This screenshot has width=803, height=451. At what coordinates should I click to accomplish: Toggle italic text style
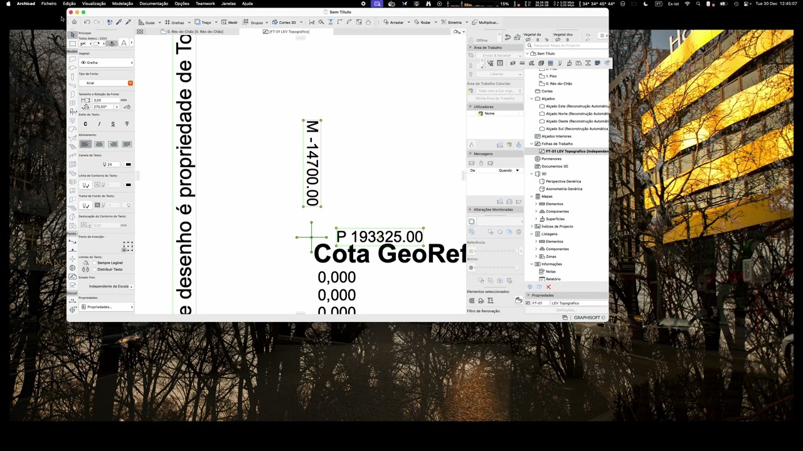pyautogui.click(x=99, y=124)
